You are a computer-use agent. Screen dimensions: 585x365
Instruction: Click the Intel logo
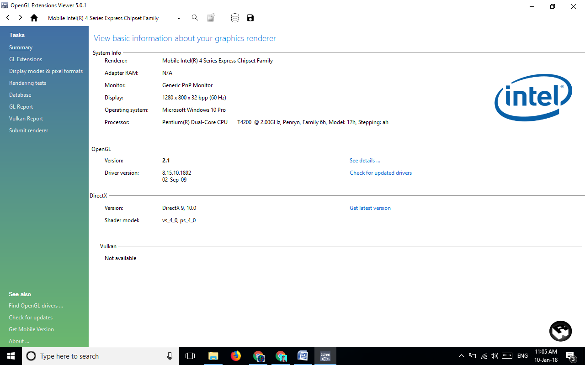[533, 97]
